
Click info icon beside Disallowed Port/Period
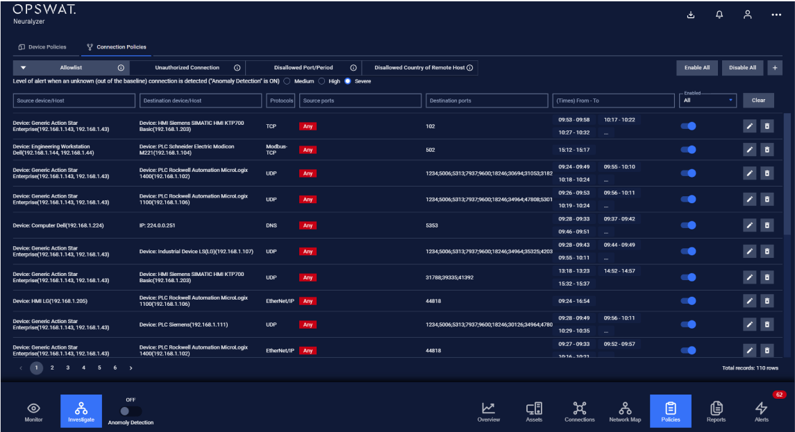click(x=353, y=68)
